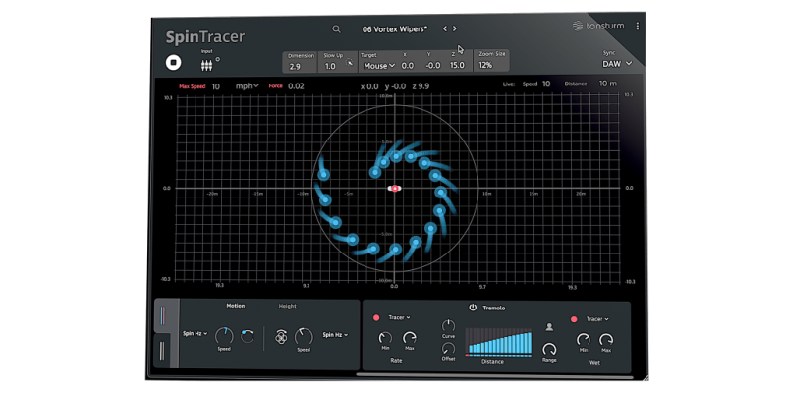Image resolution: width=786 pixels, height=393 pixels.
Task: Click the Range knob
Action: click(x=549, y=349)
